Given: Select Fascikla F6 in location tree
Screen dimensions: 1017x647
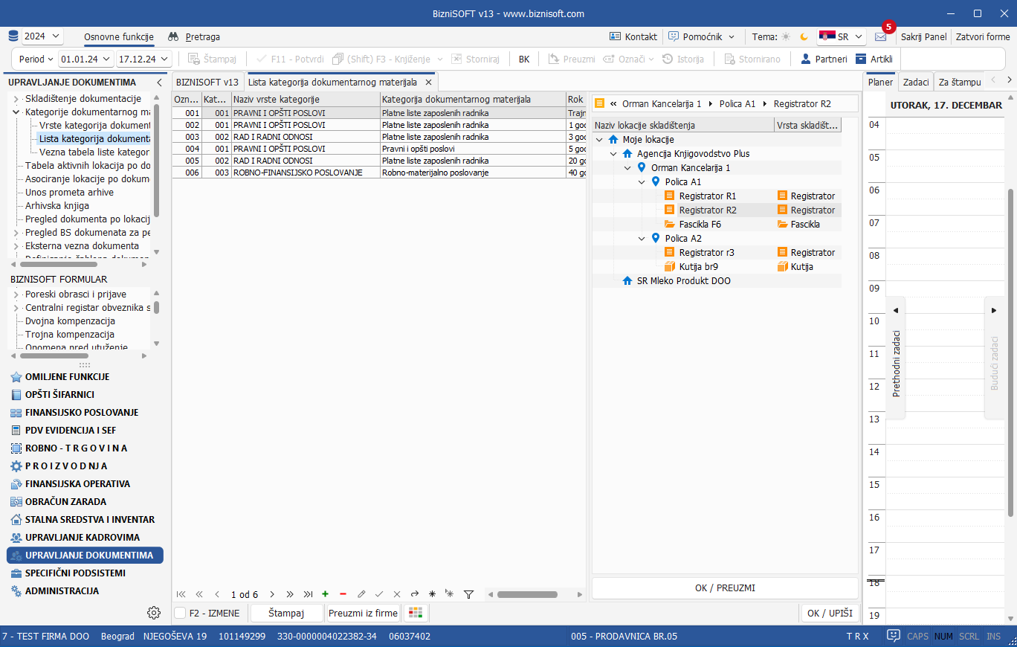Looking at the screenshot, I should (x=700, y=224).
